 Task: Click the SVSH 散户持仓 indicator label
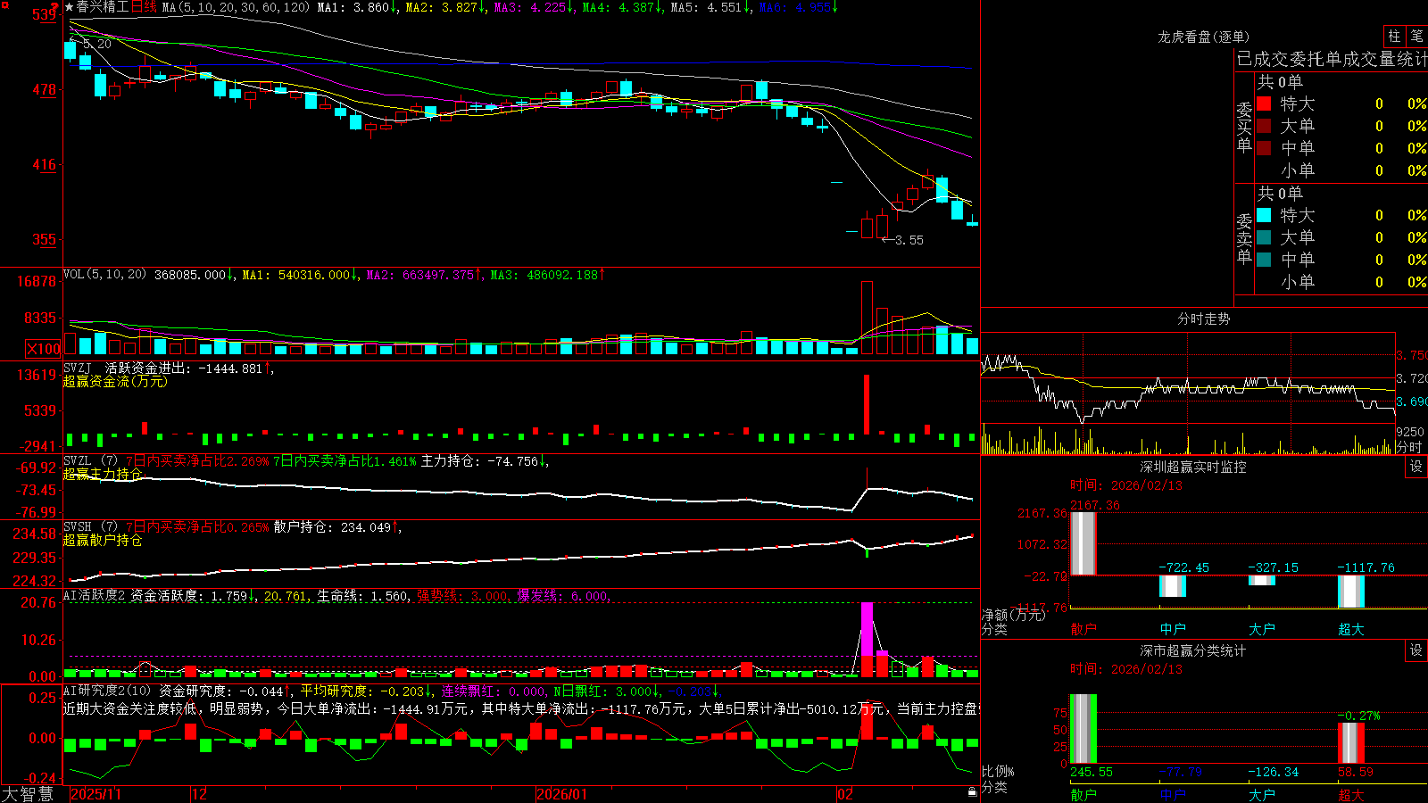[x=90, y=527]
